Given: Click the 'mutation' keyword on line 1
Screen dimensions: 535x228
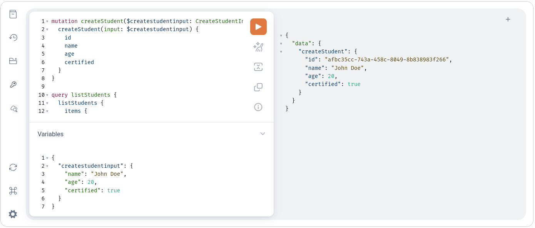Looking at the screenshot, I should [x=65, y=21].
